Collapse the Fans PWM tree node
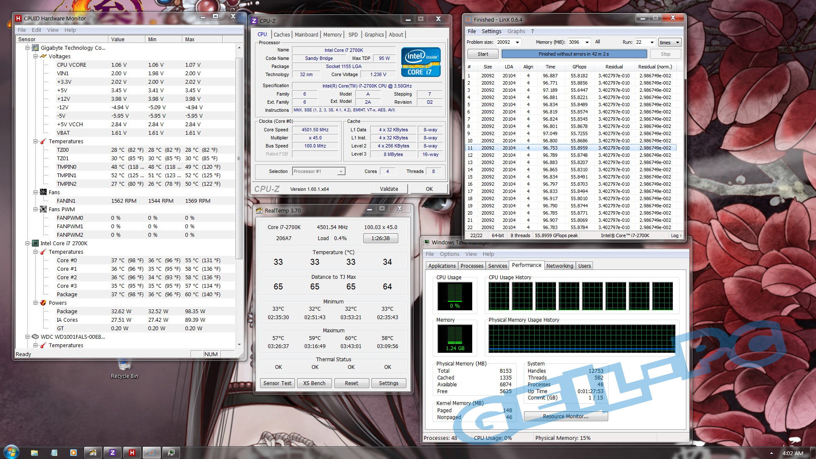 pos(36,209)
